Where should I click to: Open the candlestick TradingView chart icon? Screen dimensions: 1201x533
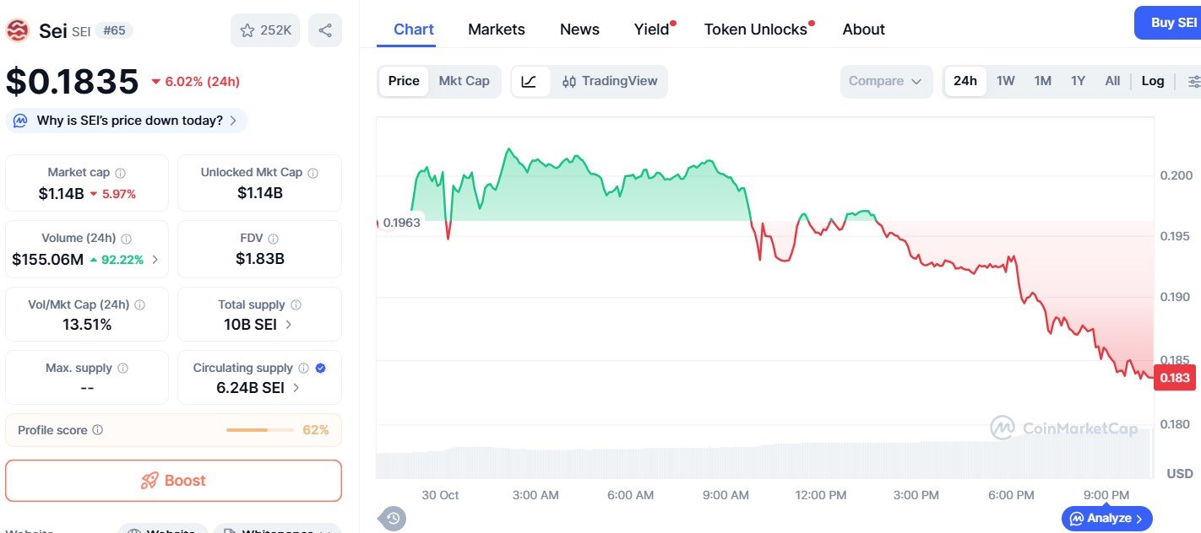tap(568, 81)
